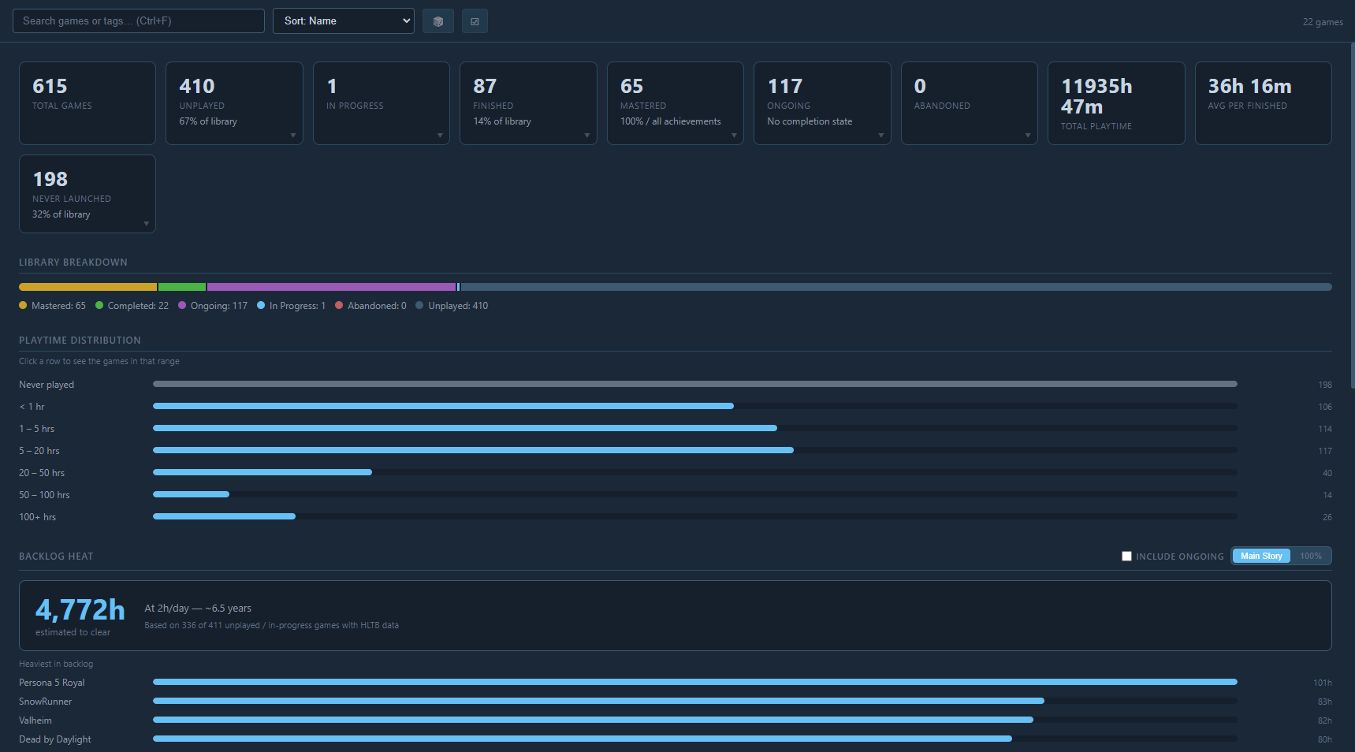The height and width of the screenshot is (752, 1355).
Task: Select the Ongoing: 117 legend entry
Action: [x=213, y=306]
